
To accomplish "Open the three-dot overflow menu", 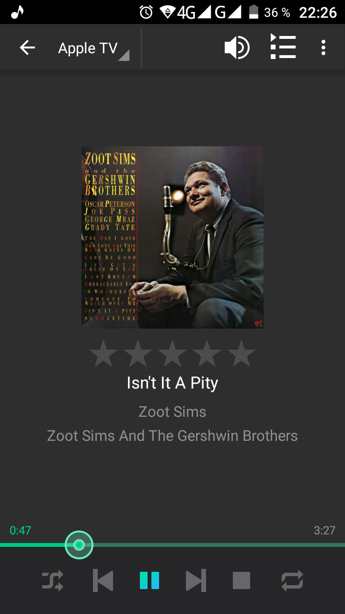I will (x=323, y=47).
